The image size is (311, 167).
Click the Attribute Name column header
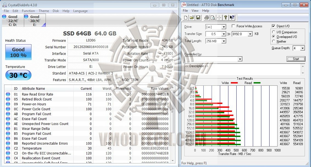pos(33,88)
